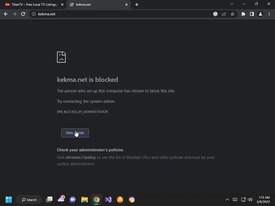
Task: Bookmark this tab with star icon
Action: pyautogui.click(x=233, y=14)
